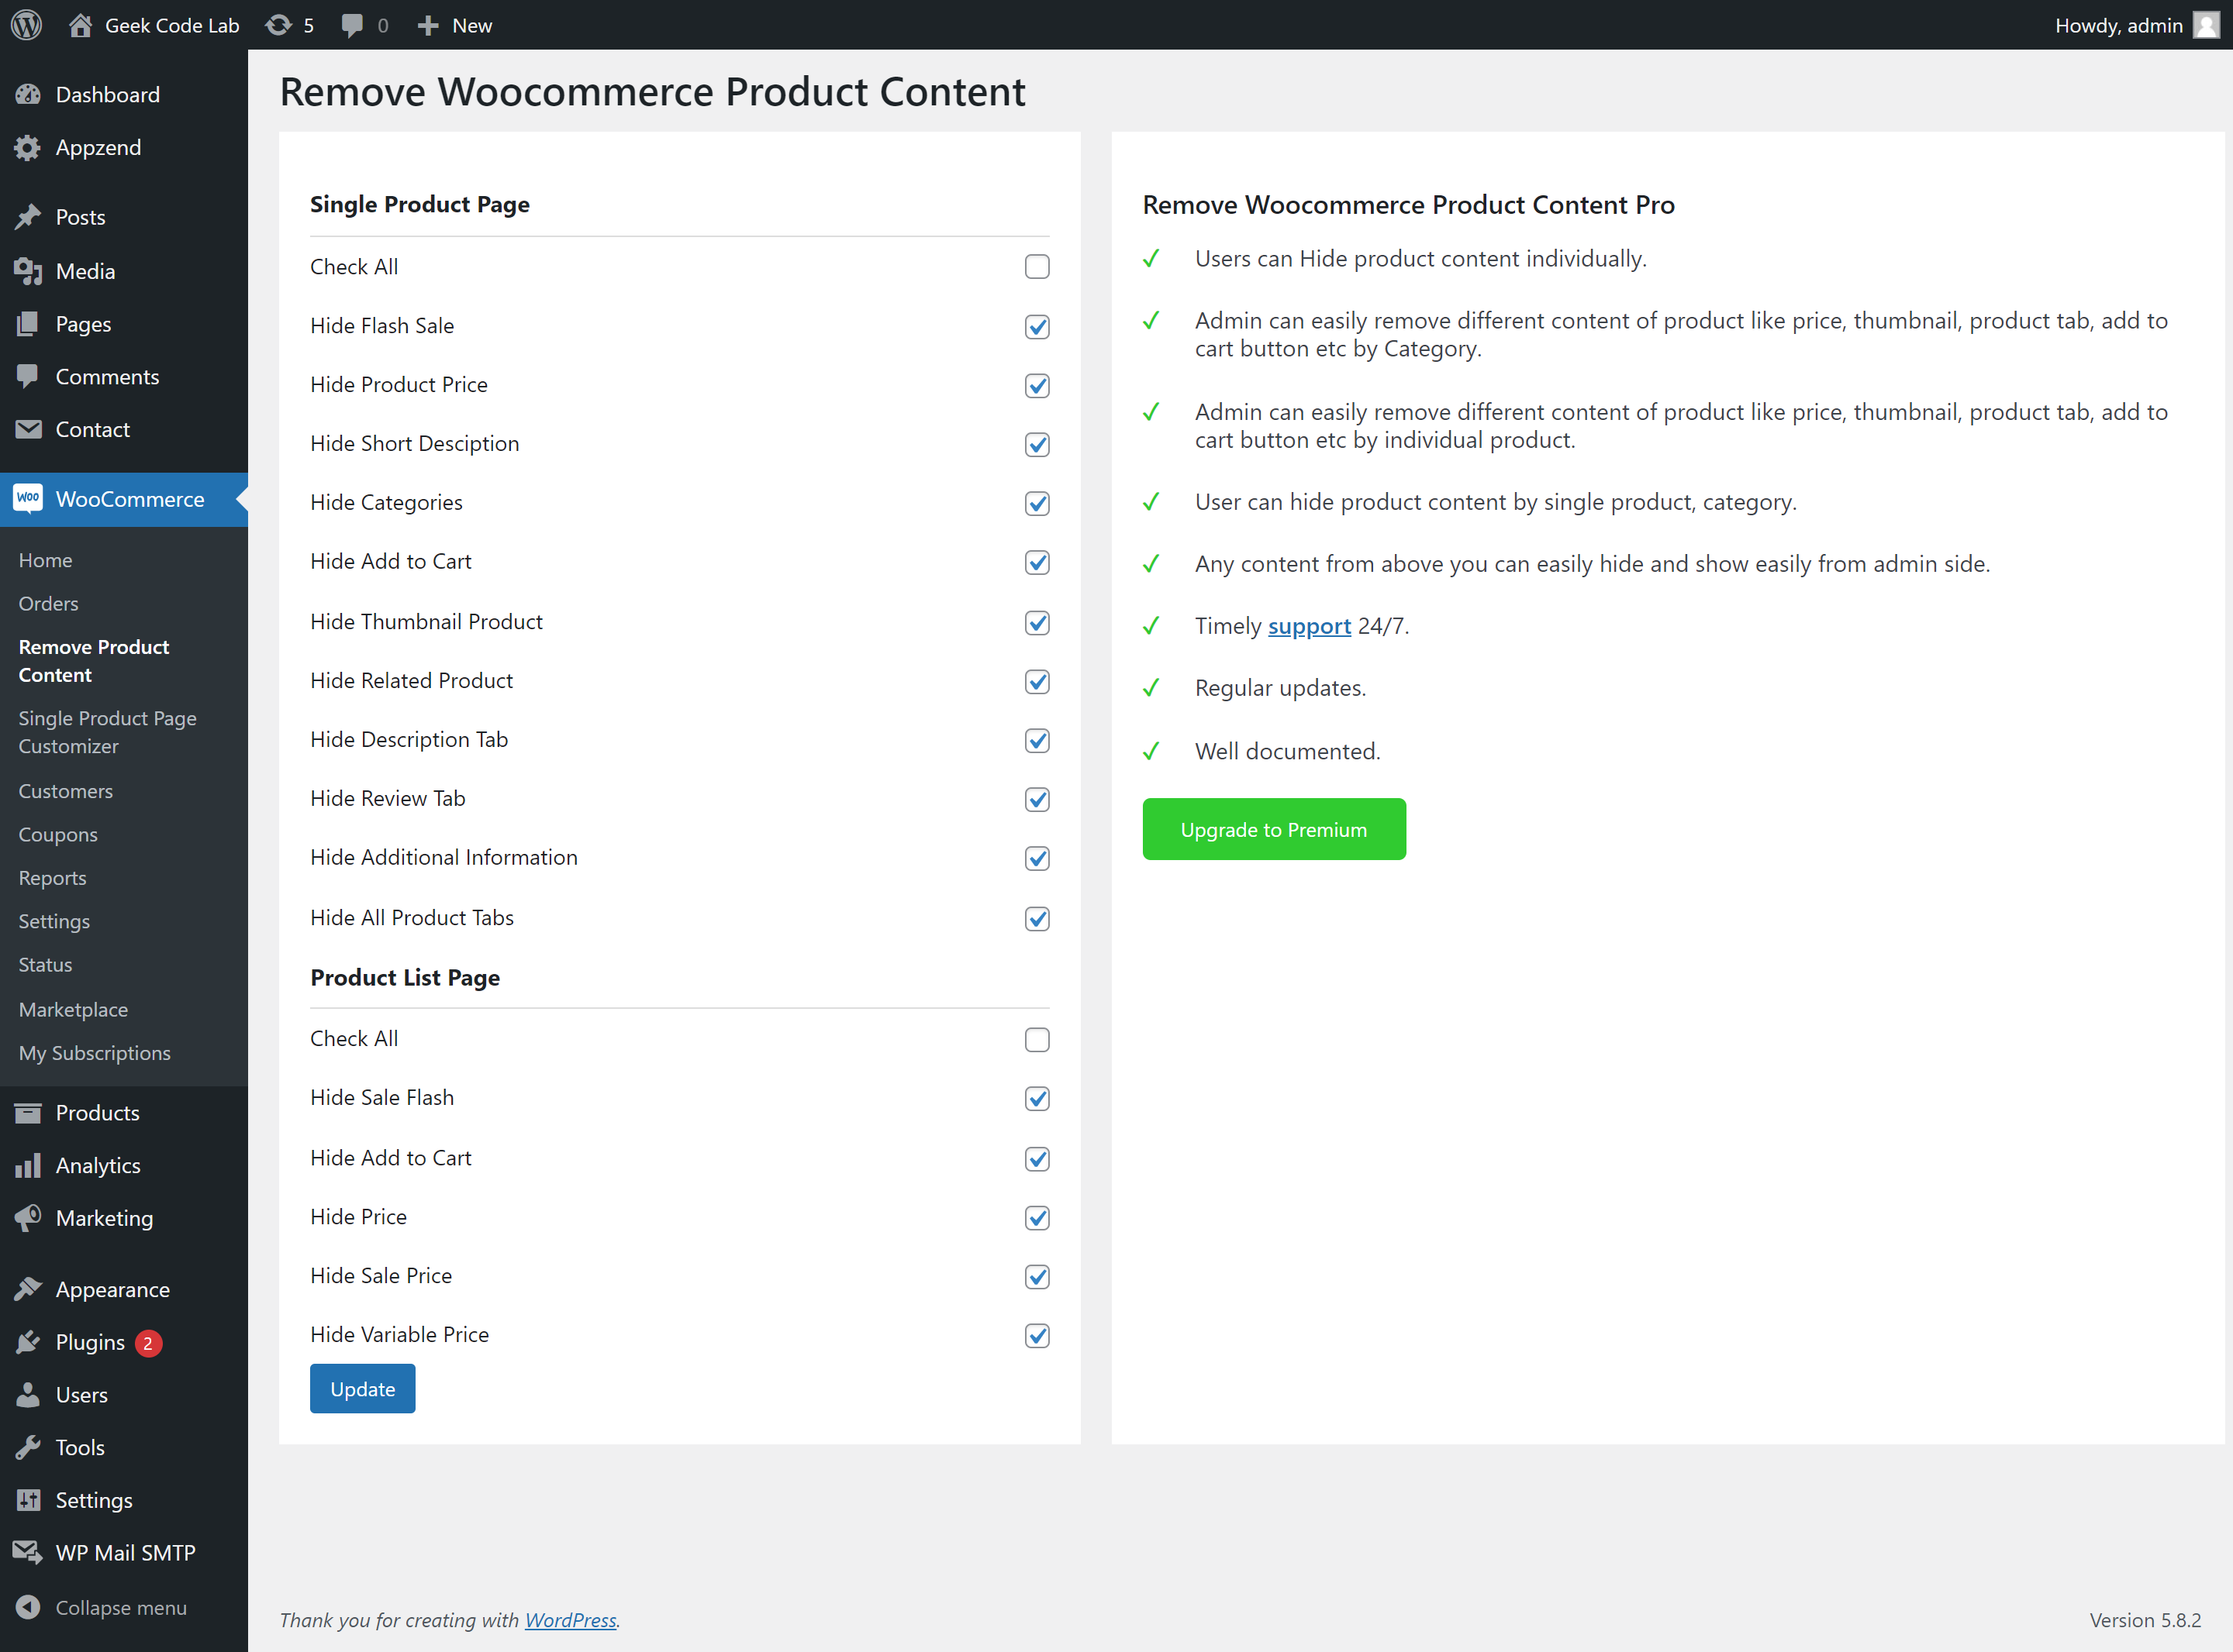The height and width of the screenshot is (1652, 2233).
Task: Uncheck Hide Product Price checkbox
Action: (x=1037, y=385)
